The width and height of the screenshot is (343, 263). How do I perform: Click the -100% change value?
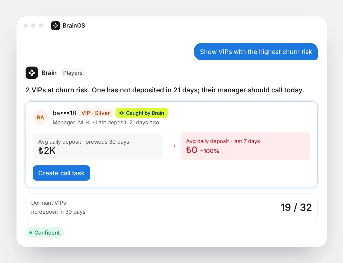pyautogui.click(x=210, y=151)
